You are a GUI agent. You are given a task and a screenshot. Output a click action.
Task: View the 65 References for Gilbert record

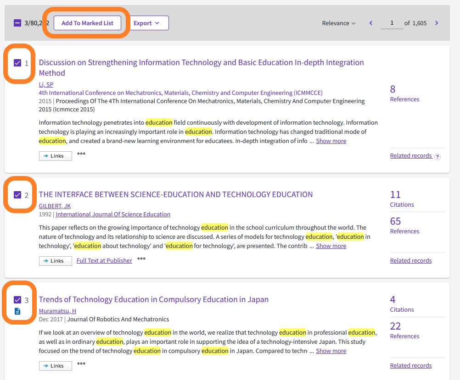pos(404,226)
